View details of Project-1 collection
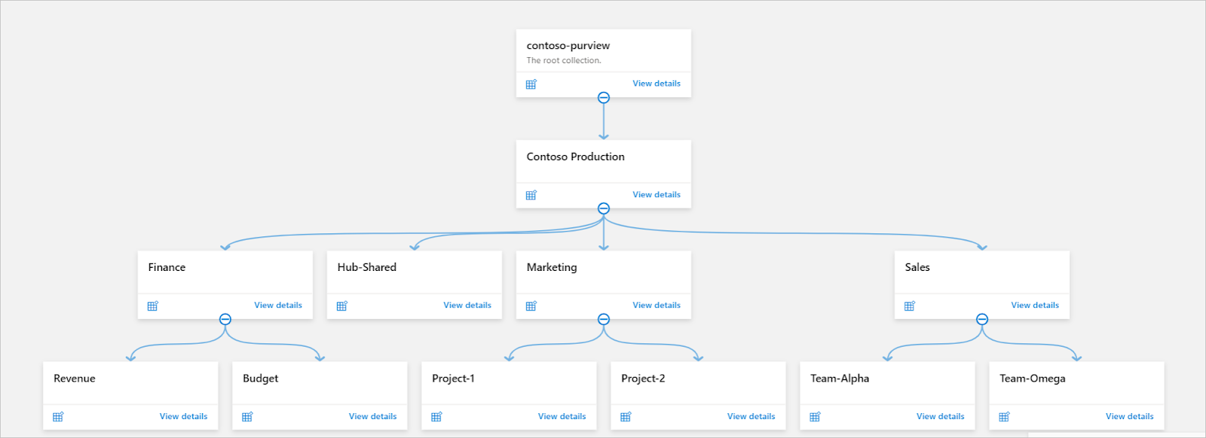Viewport: 1206px width, 438px height. pyautogui.click(x=562, y=416)
